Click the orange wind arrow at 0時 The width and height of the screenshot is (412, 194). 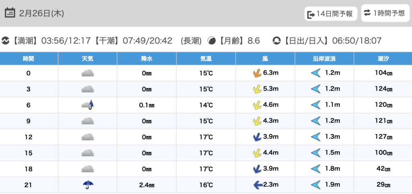point(256,73)
